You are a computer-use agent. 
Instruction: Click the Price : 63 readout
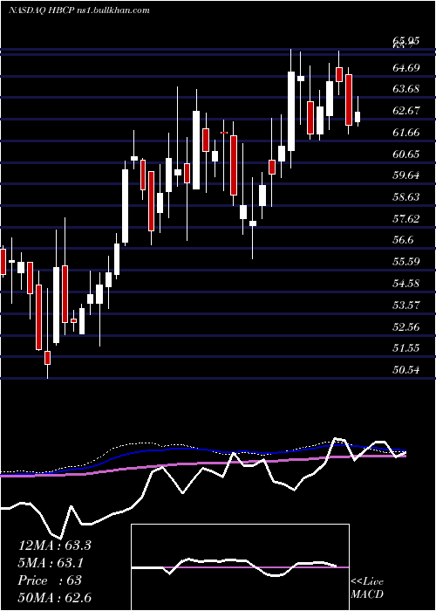pyautogui.click(x=50, y=580)
